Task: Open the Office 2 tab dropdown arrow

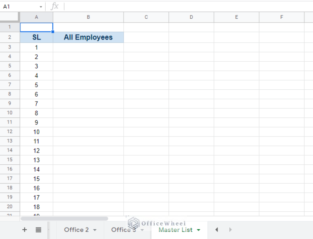Action: [x=95, y=230]
